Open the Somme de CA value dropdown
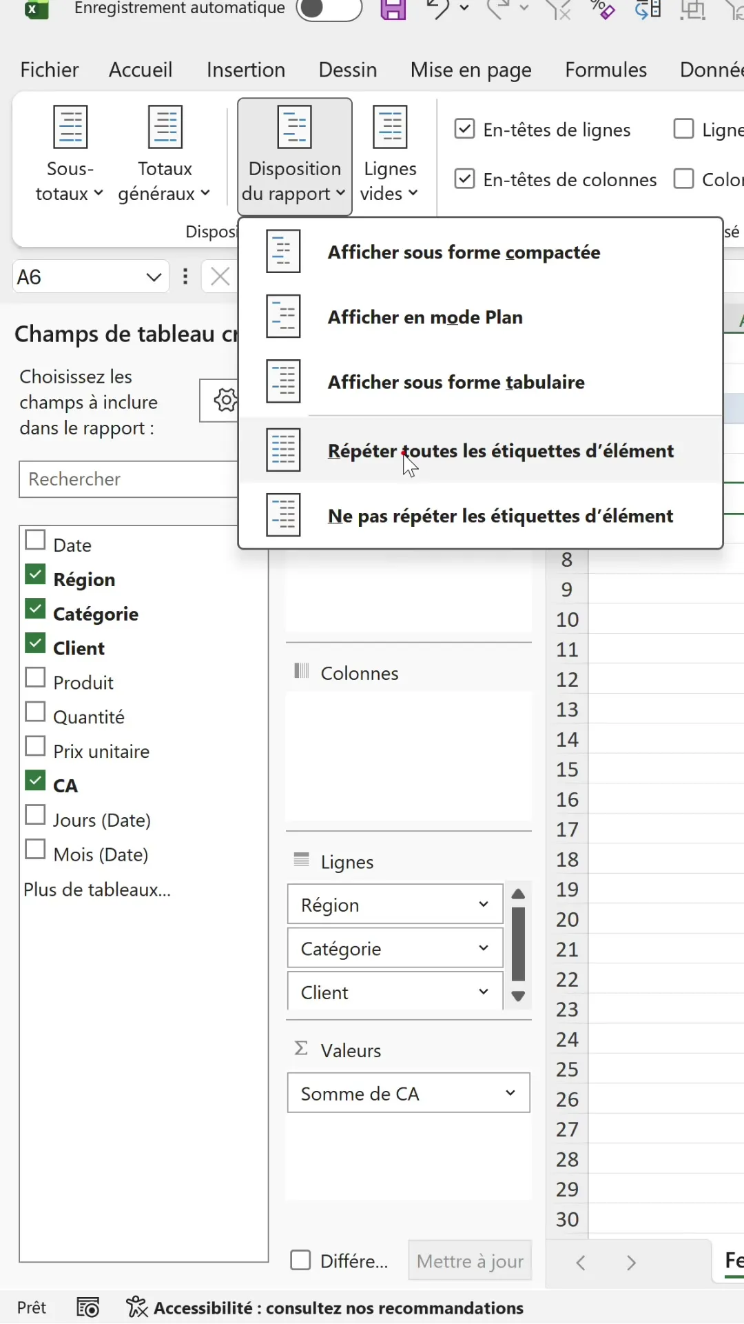This screenshot has height=1324, width=744. [510, 1093]
